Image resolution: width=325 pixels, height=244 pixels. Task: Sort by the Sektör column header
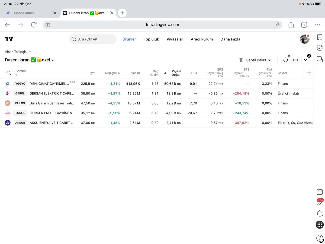pyautogui.click(x=282, y=73)
